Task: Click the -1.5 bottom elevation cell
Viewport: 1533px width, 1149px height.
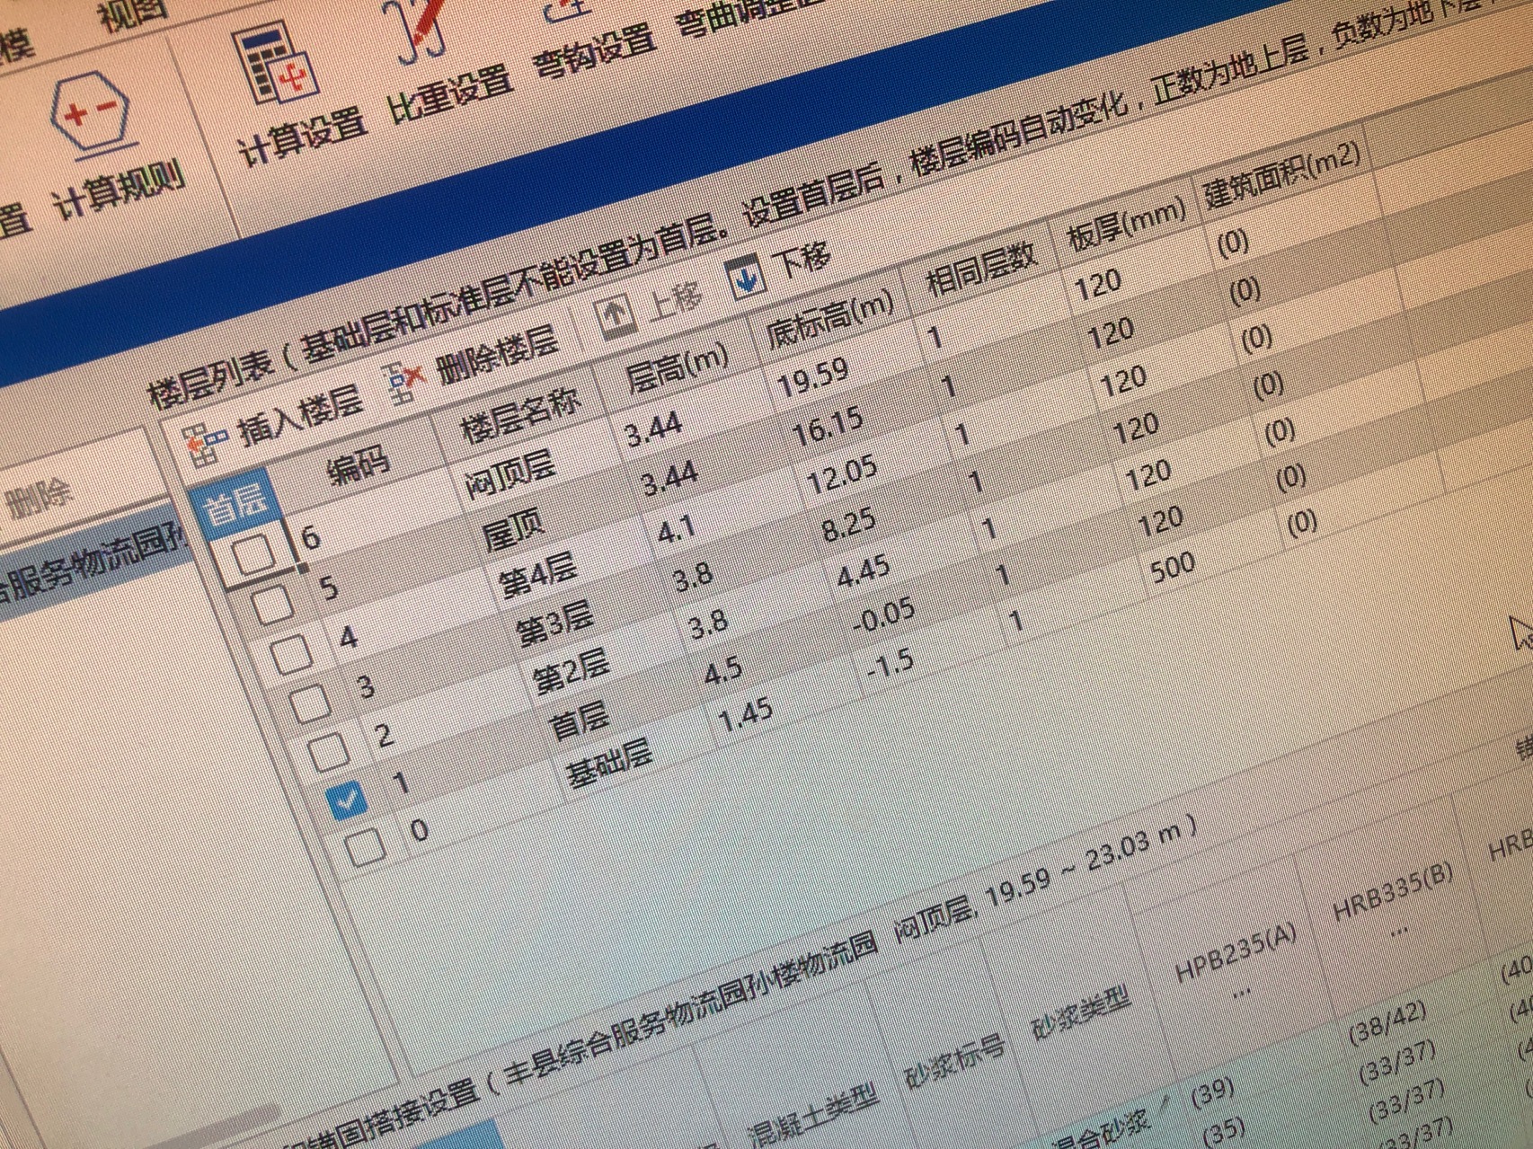Action: click(891, 666)
